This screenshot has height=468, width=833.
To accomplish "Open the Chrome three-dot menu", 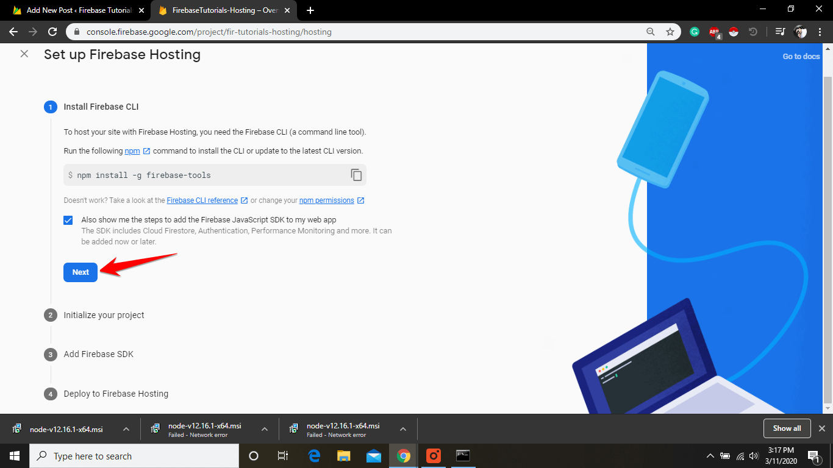I will [x=820, y=32].
